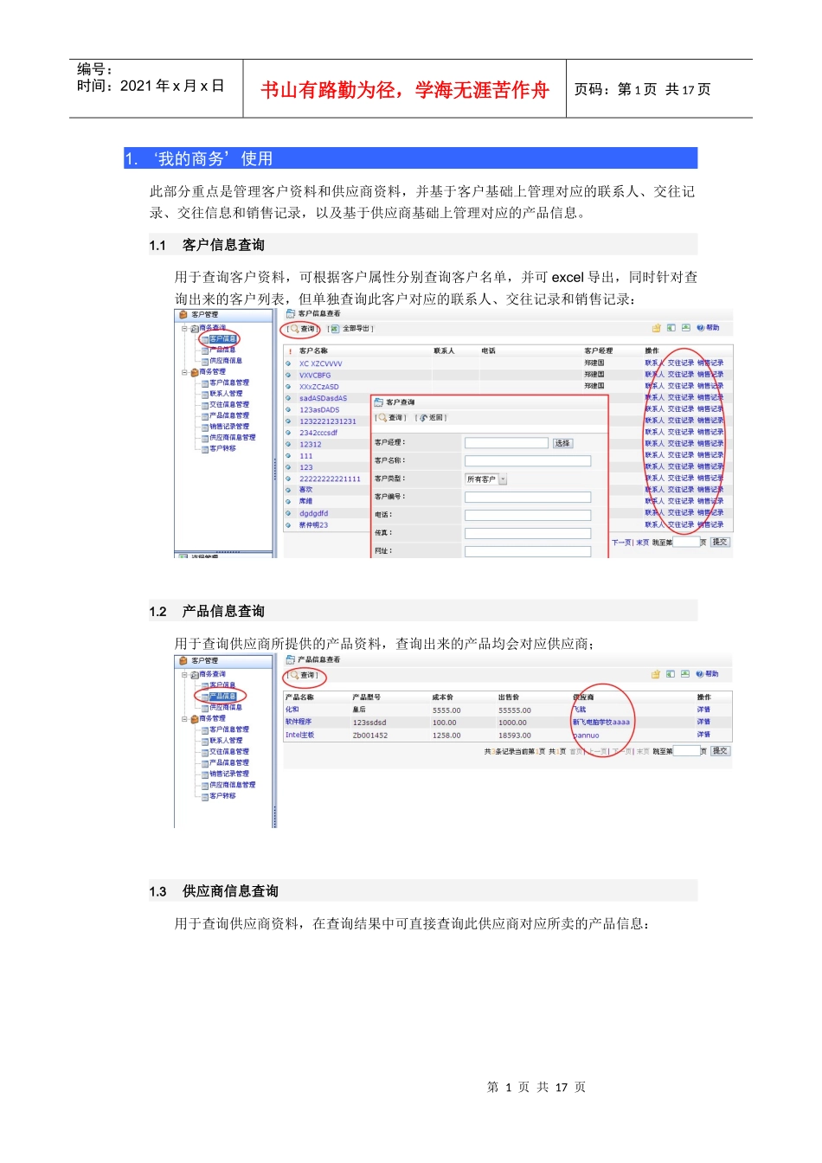Viewport: 822px width, 1163px height.
Task: Open product Intel主板 link
Action: click(300, 735)
